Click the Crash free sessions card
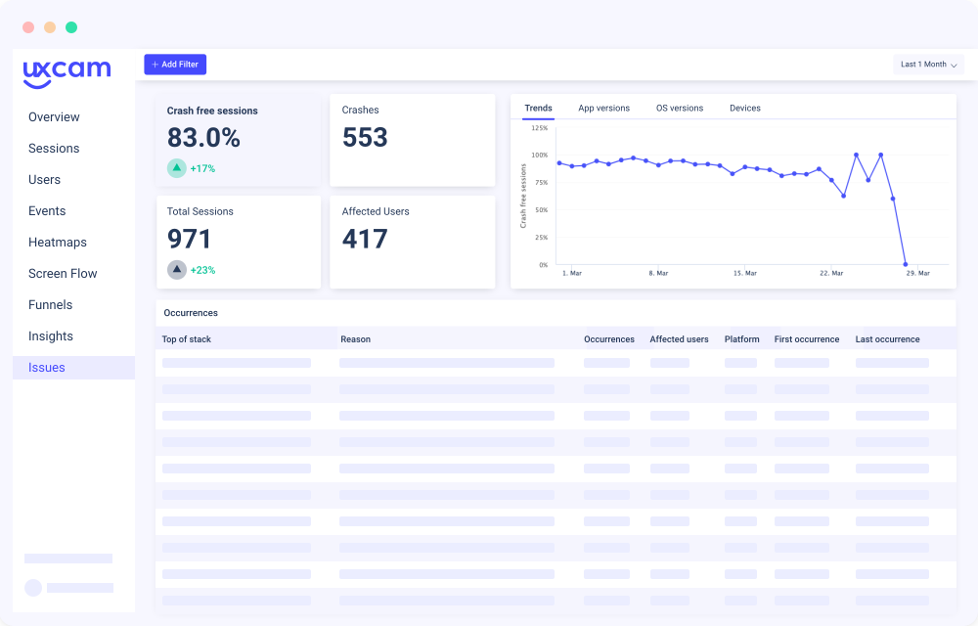 239,140
